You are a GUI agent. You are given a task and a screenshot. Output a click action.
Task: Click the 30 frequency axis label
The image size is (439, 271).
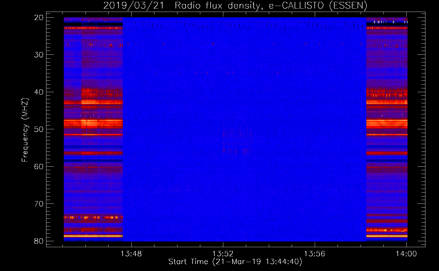pos(39,55)
